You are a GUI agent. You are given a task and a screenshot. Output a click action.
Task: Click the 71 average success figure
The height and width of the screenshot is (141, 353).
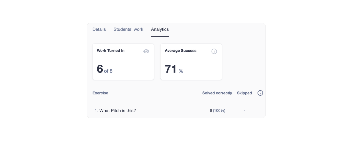coord(171,69)
